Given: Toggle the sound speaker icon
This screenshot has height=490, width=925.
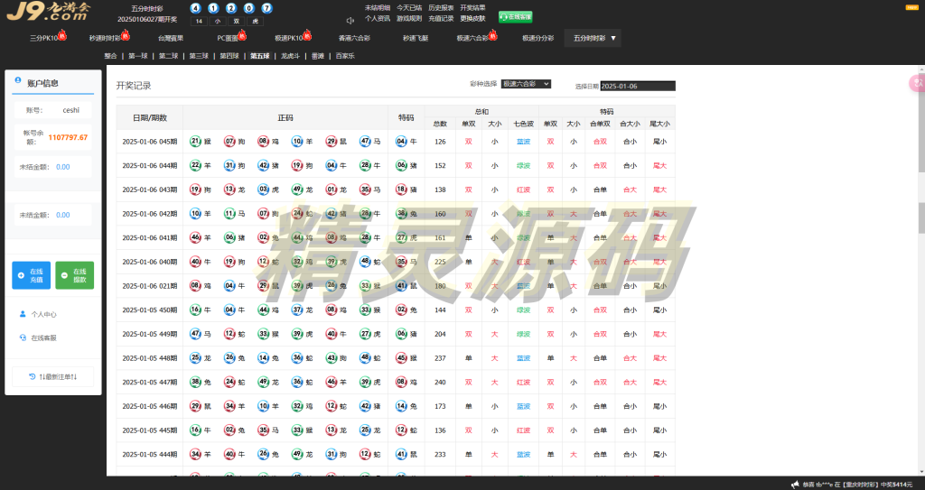Looking at the screenshot, I should 350,21.
